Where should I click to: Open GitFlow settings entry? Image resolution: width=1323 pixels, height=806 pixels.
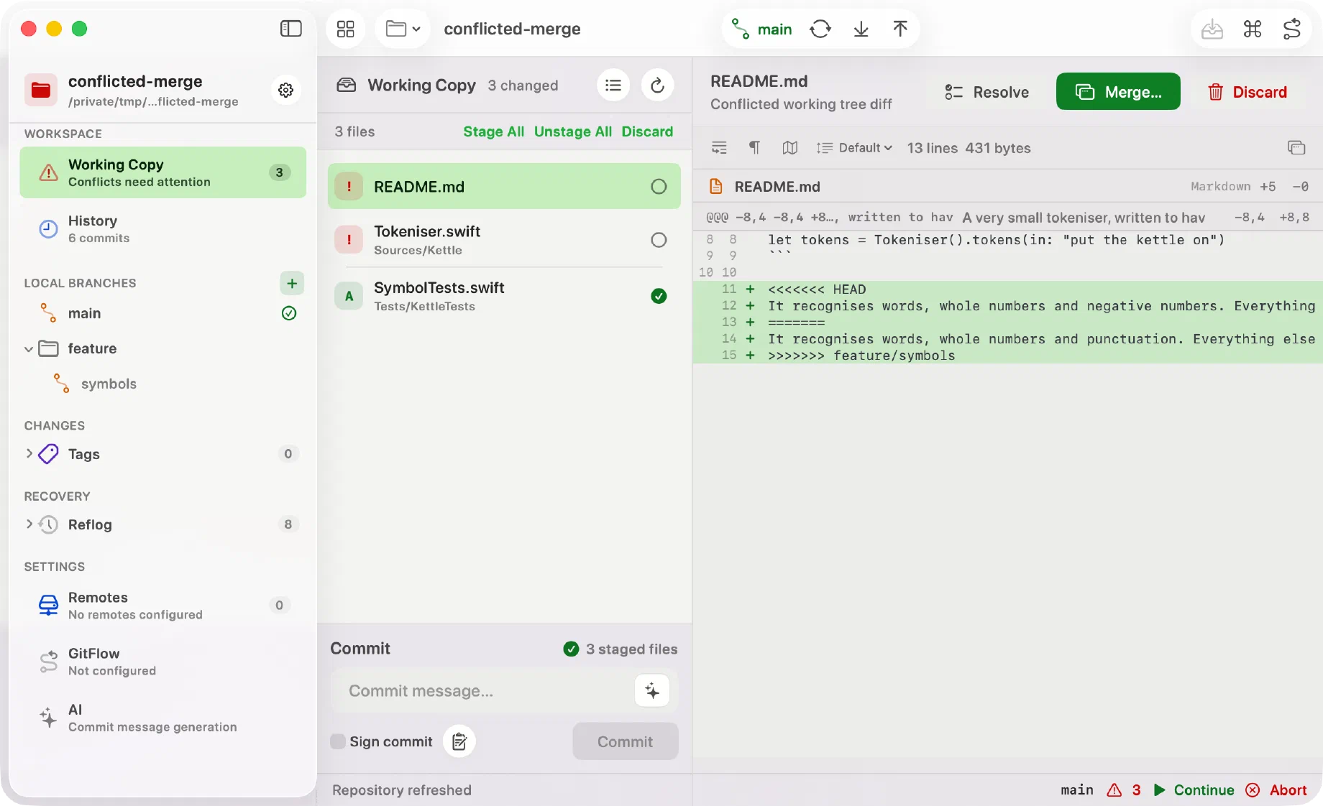pyautogui.click(x=163, y=662)
